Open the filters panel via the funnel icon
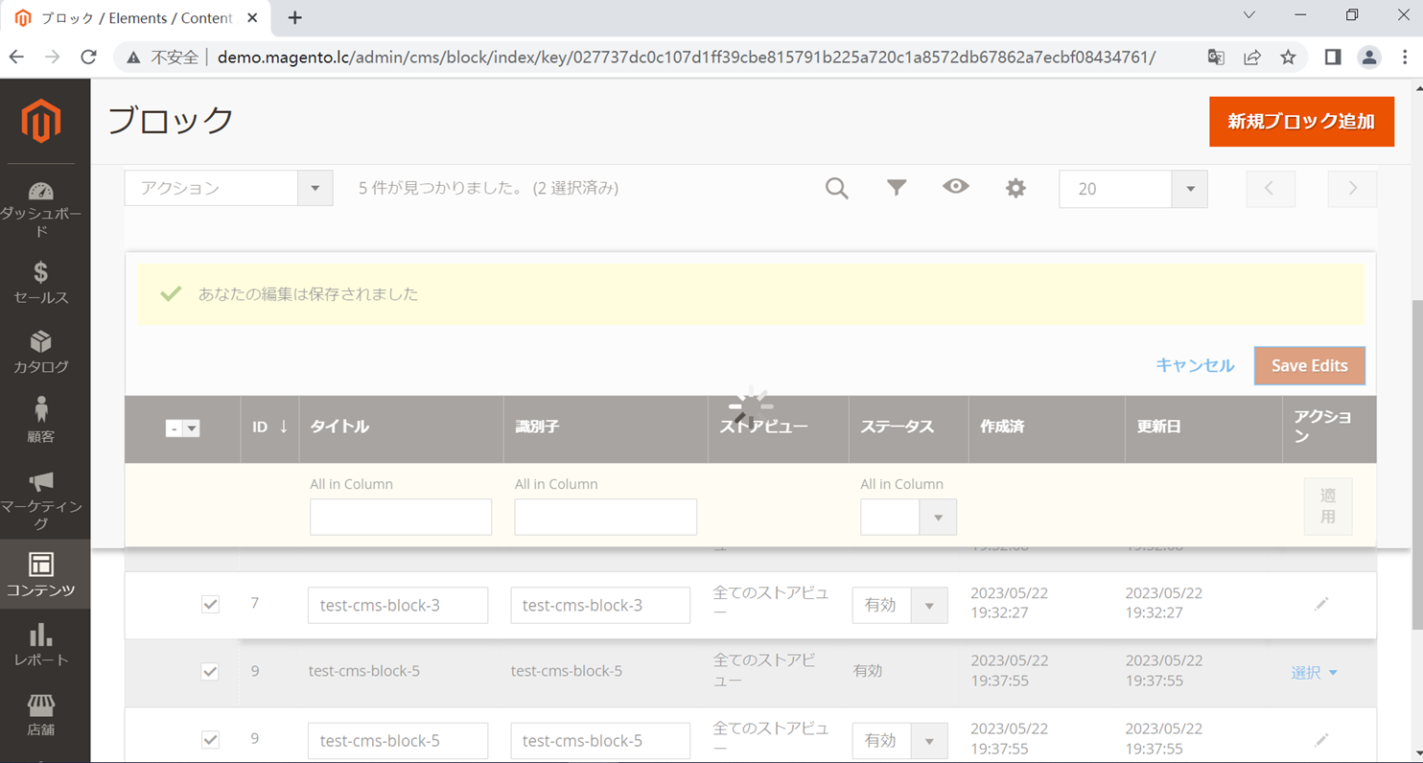The image size is (1423, 763). point(896,188)
